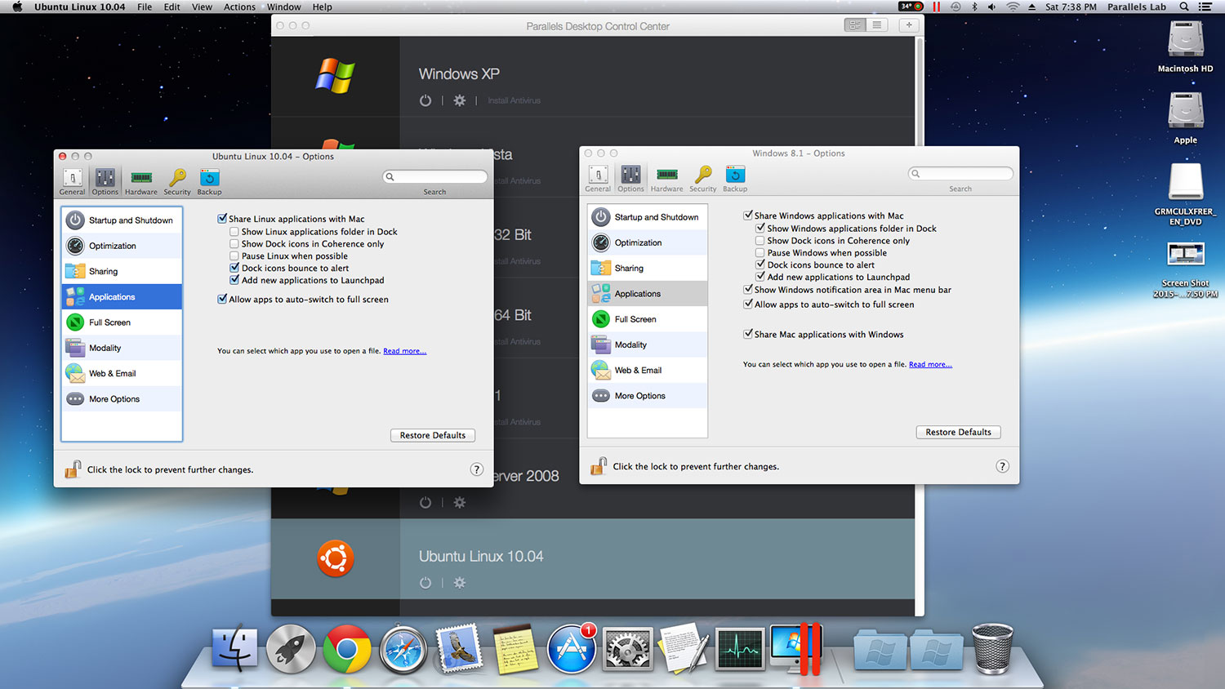The height and width of the screenshot is (689, 1225).
Task: Toggle Share Windows applications with Mac
Action: click(x=748, y=216)
